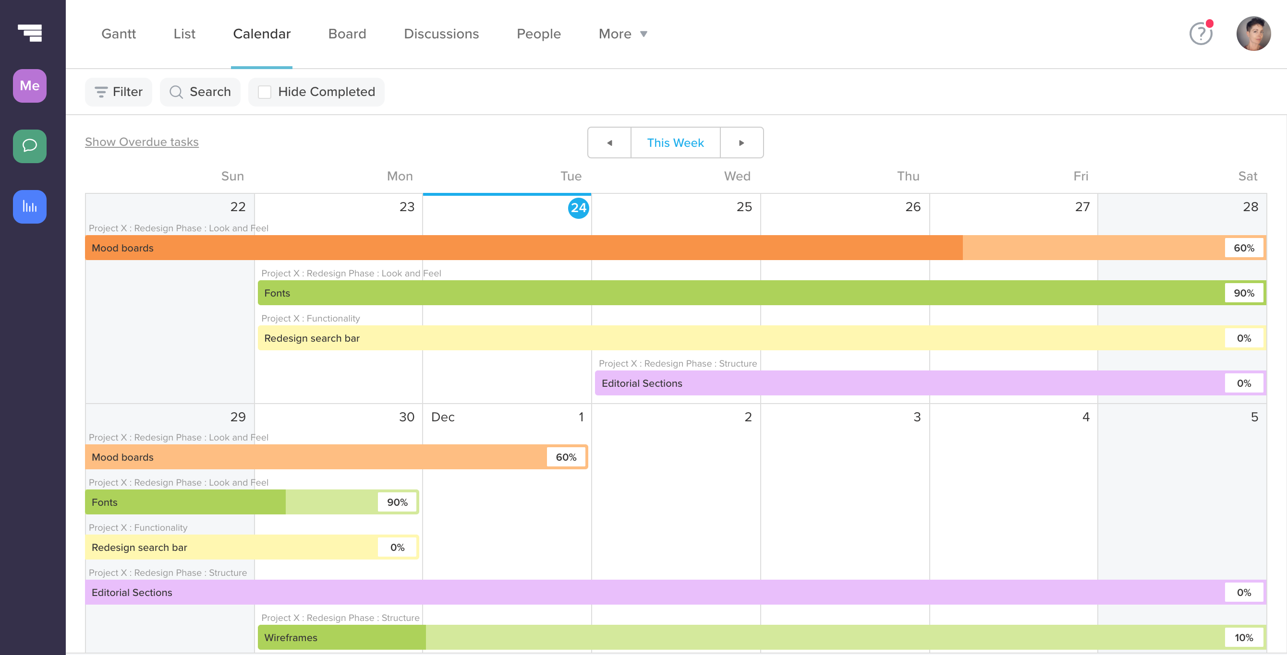
Task: Click the This Week button
Action: point(676,143)
